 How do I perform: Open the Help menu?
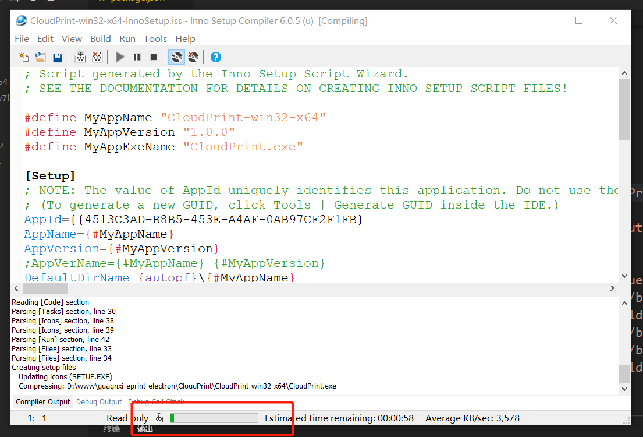(186, 38)
